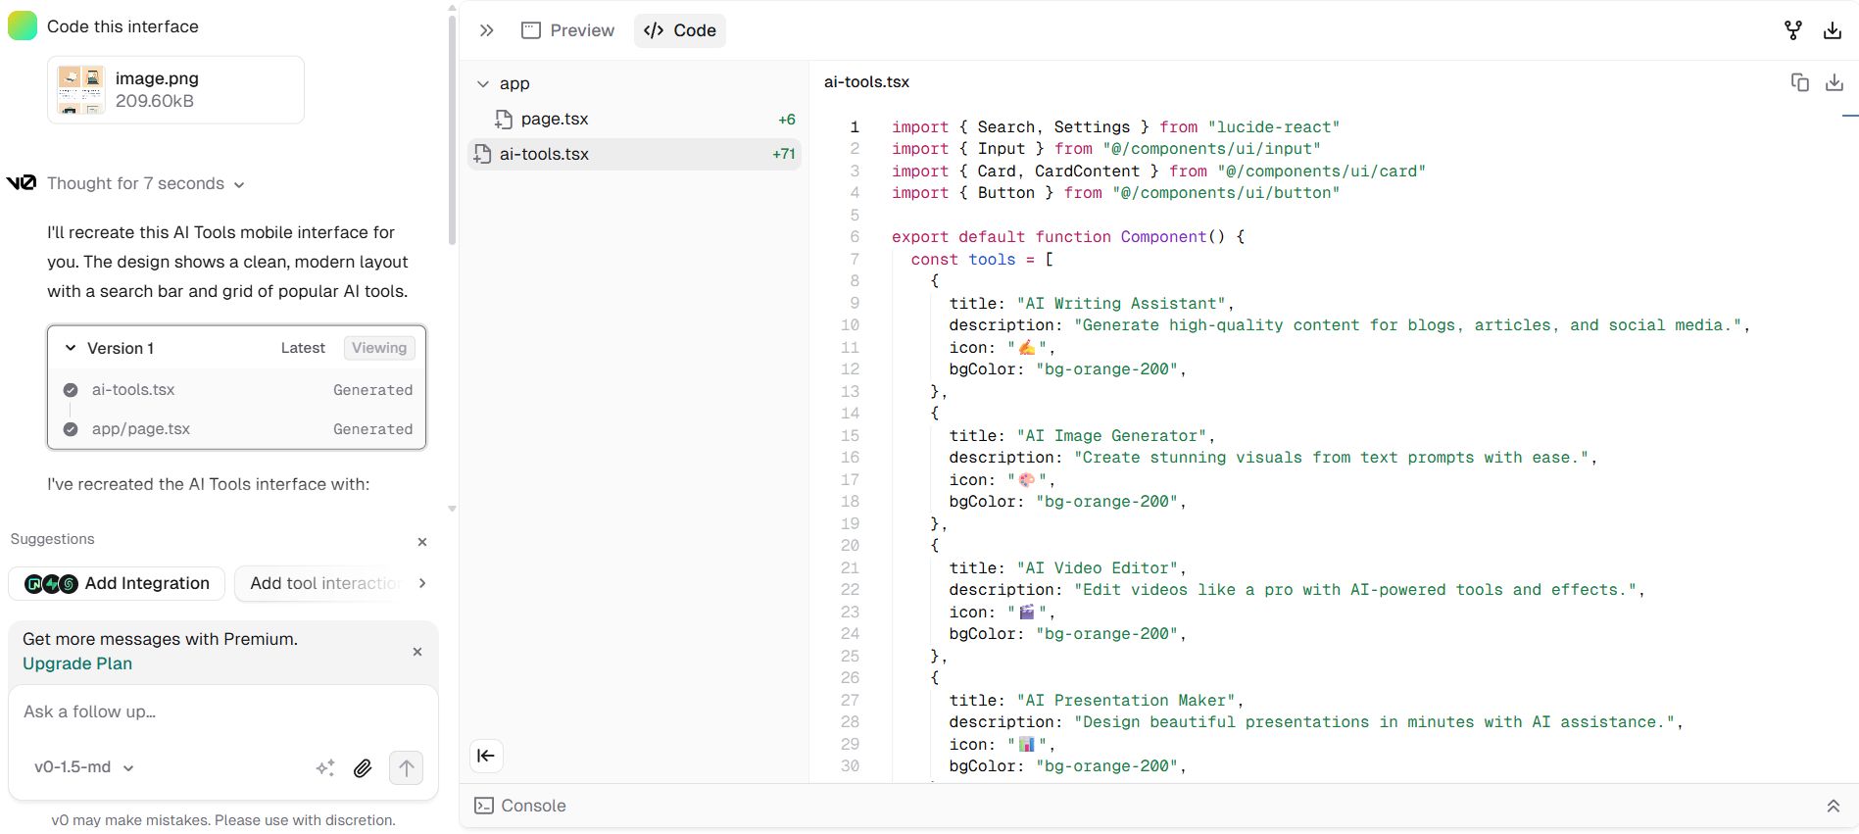Switch to the Preview tab
The width and height of the screenshot is (1859, 834).
click(568, 30)
